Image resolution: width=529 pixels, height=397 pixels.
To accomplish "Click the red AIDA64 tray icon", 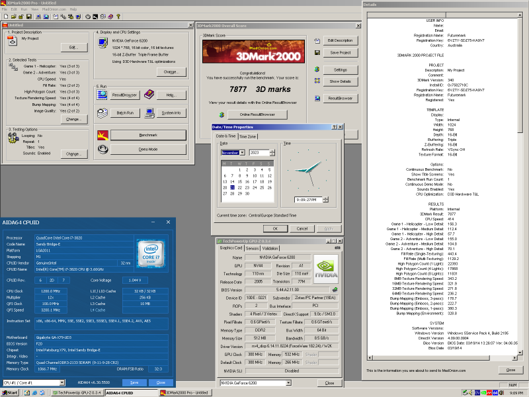I will tap(489, 392).
